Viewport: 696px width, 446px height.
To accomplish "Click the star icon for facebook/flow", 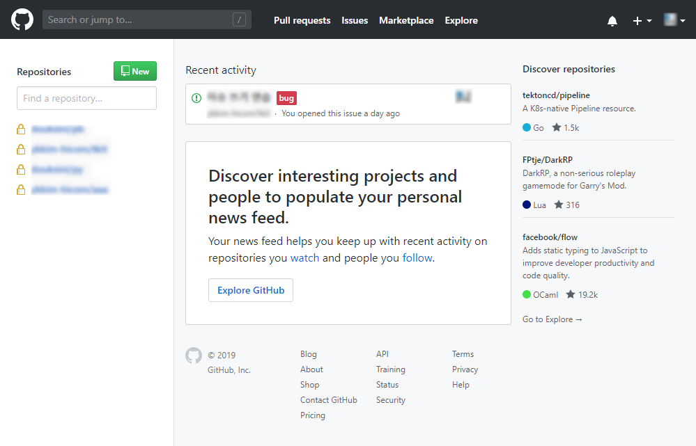I will tap(571, 294).
